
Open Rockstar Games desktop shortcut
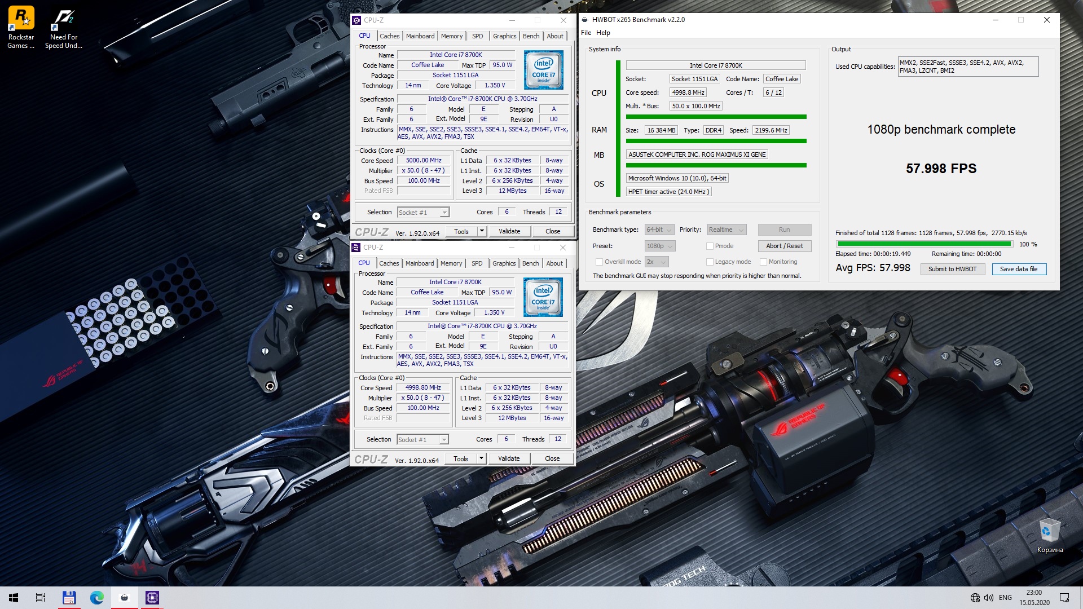tap(21, 27)
